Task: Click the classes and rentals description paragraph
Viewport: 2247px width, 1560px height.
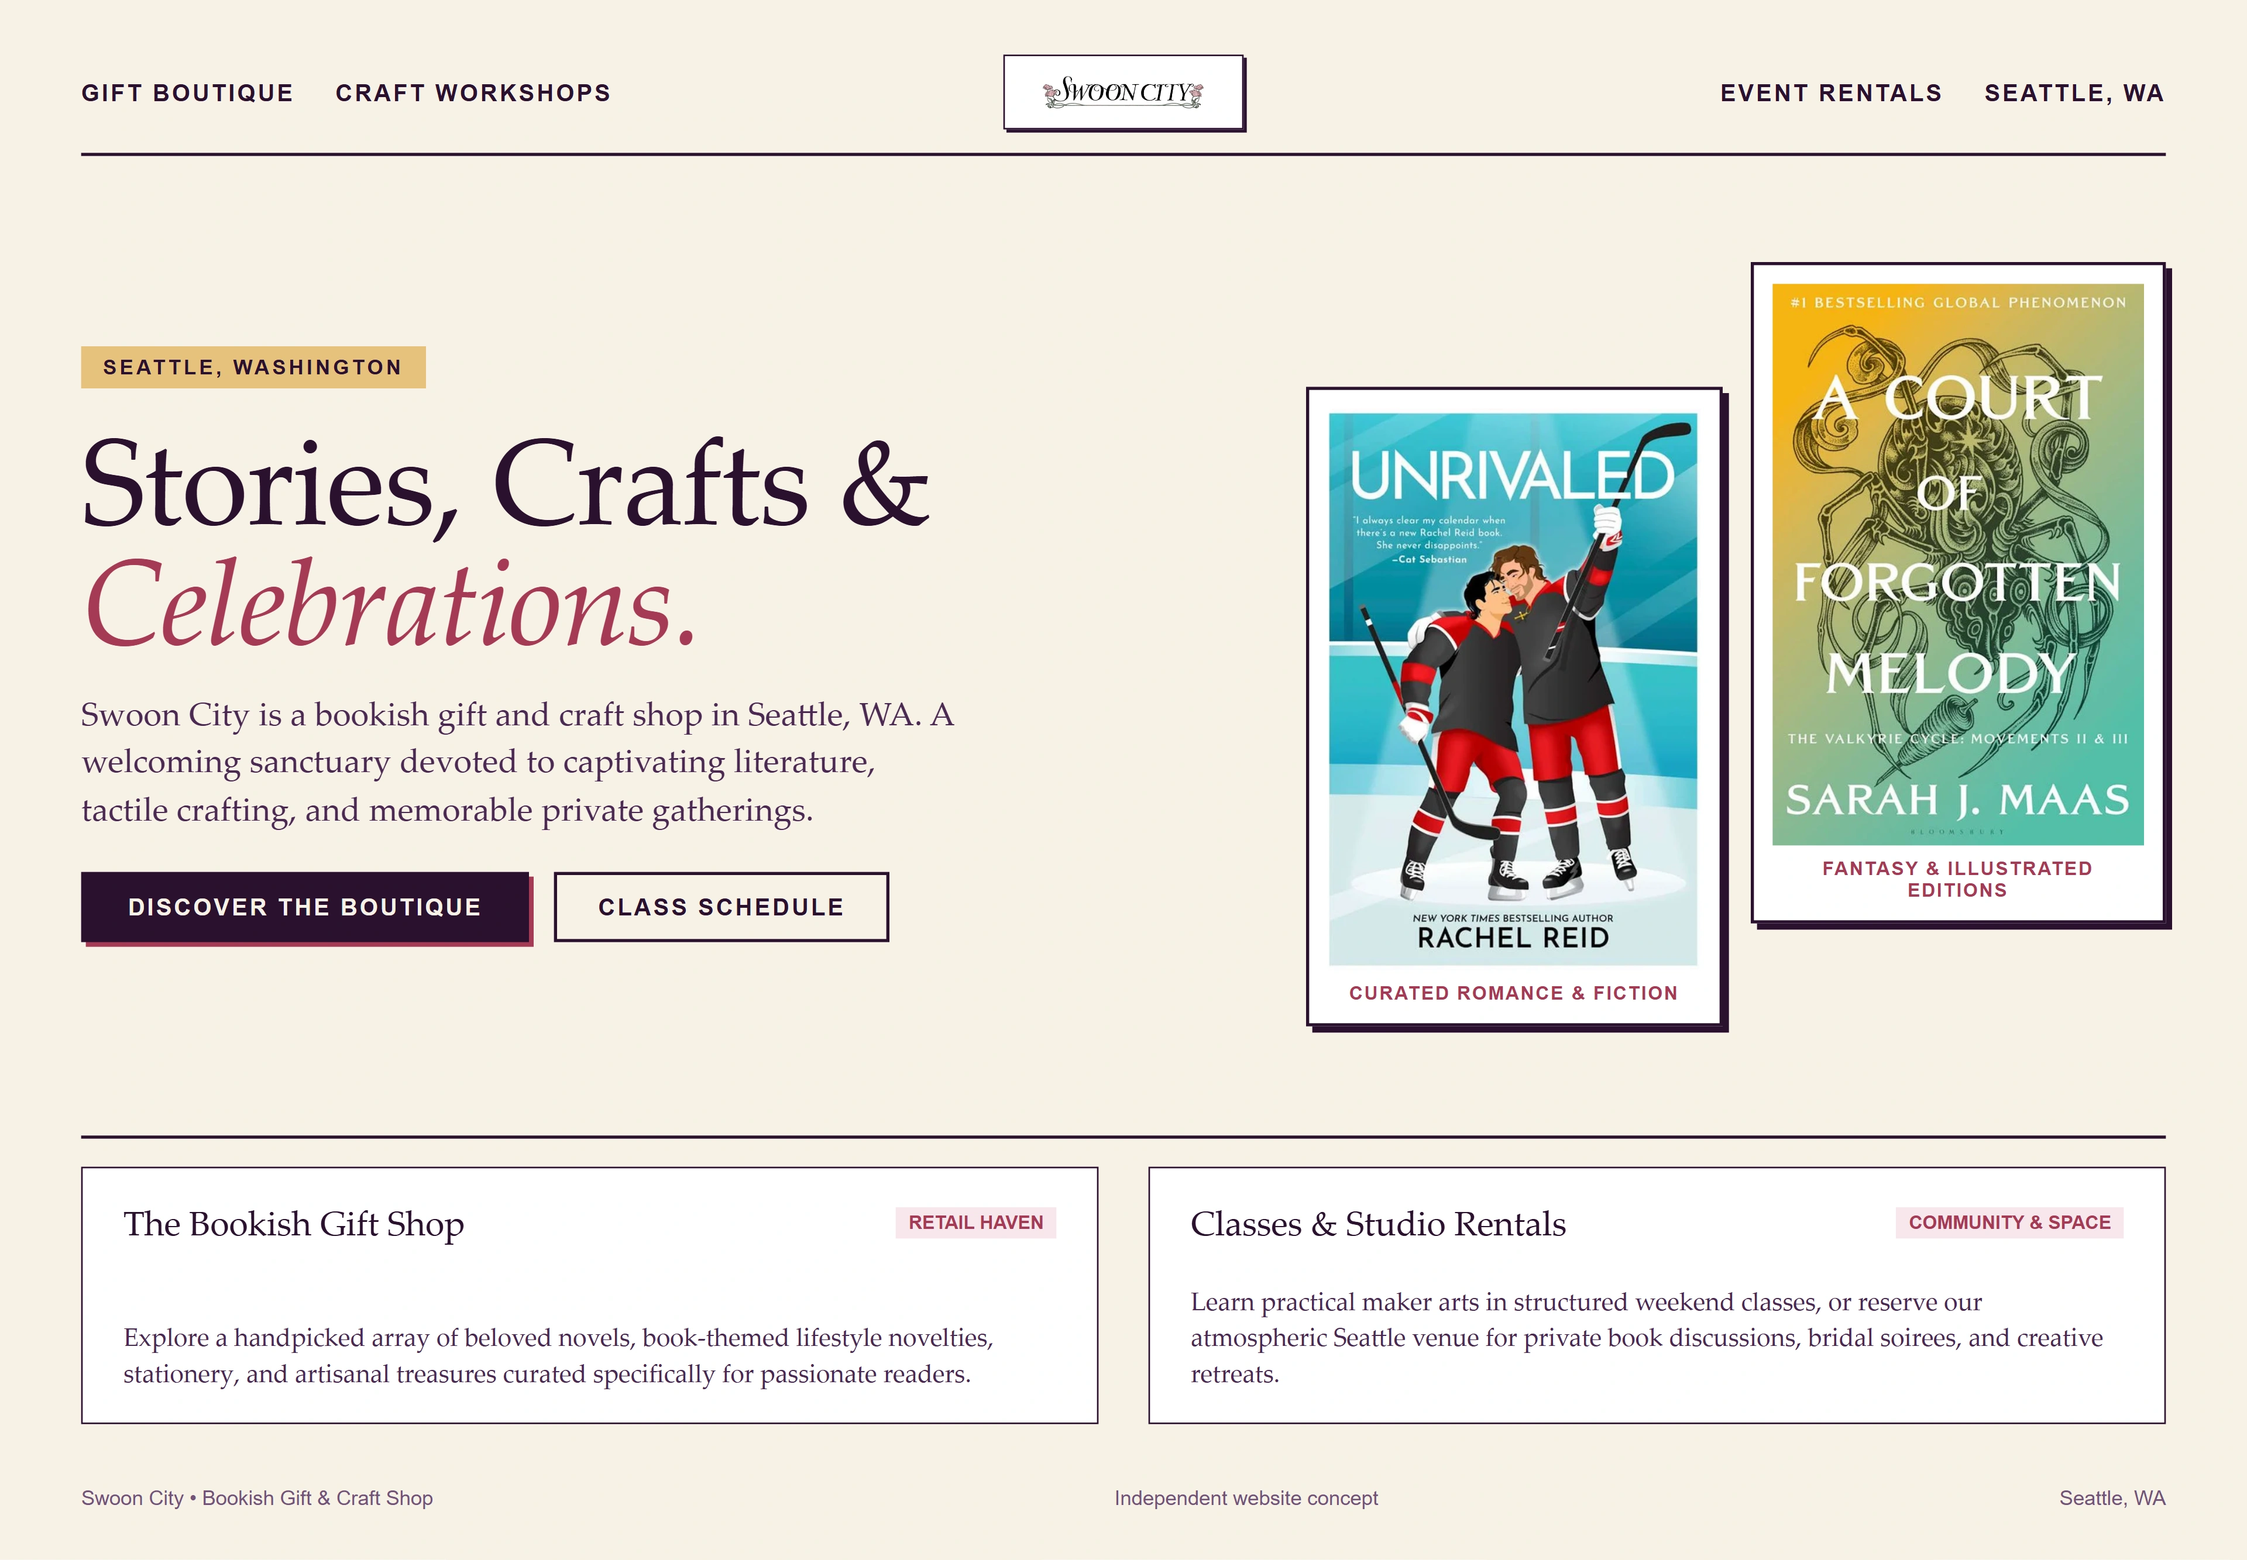Action: click(x=1647, y=1337)
